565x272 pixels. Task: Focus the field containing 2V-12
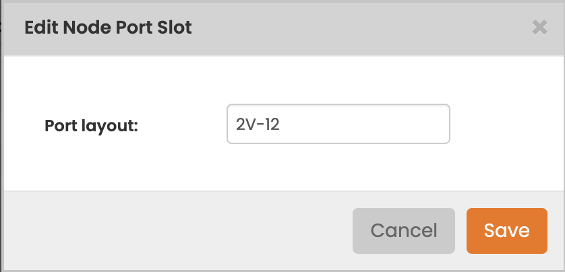point(338,124)
